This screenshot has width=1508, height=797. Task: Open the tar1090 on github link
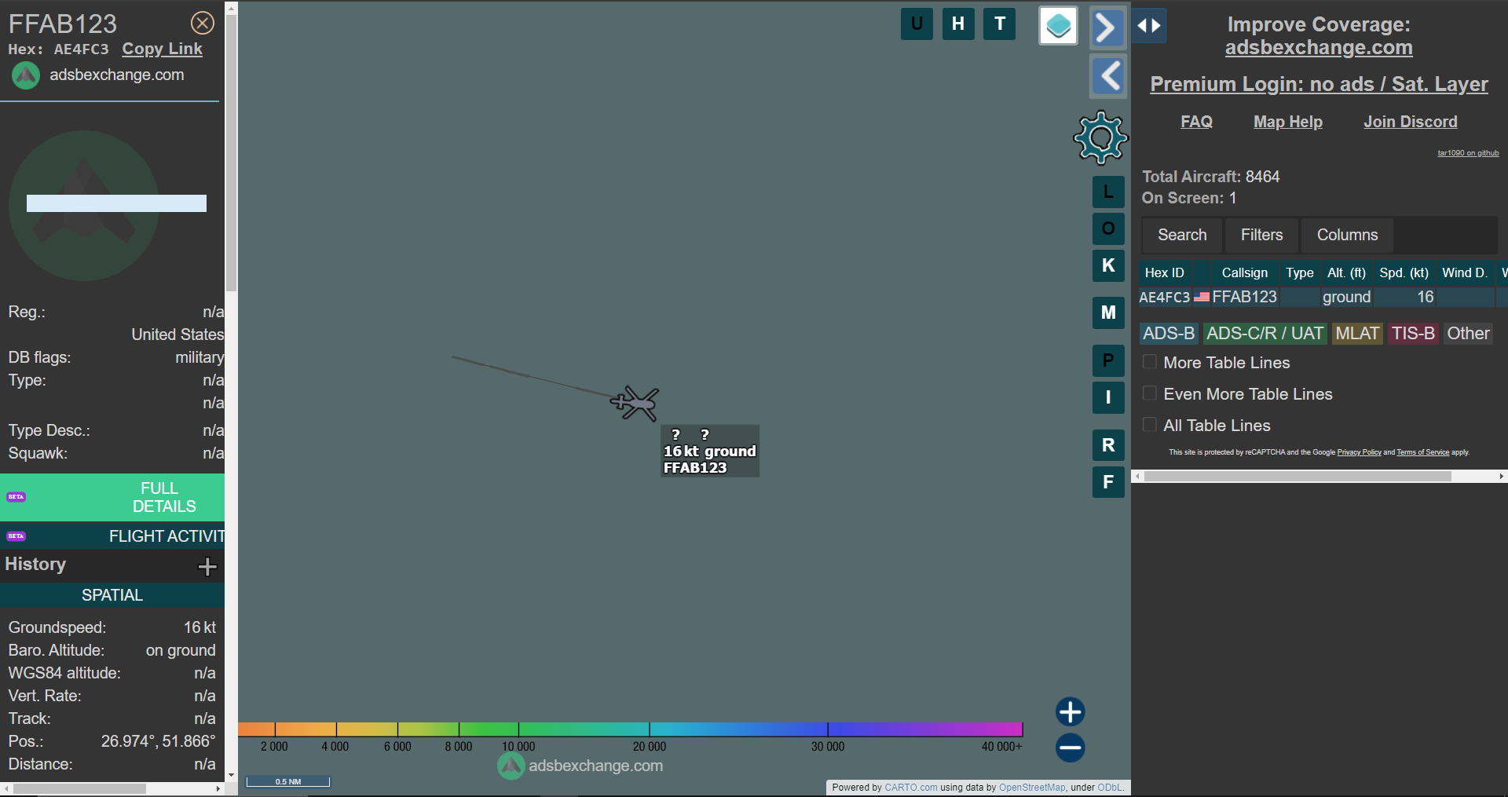(1468, 153)
